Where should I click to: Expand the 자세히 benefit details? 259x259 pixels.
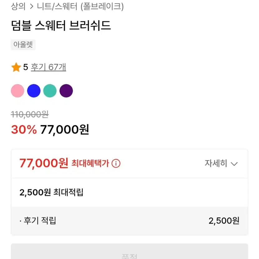(x=216, y=163)
